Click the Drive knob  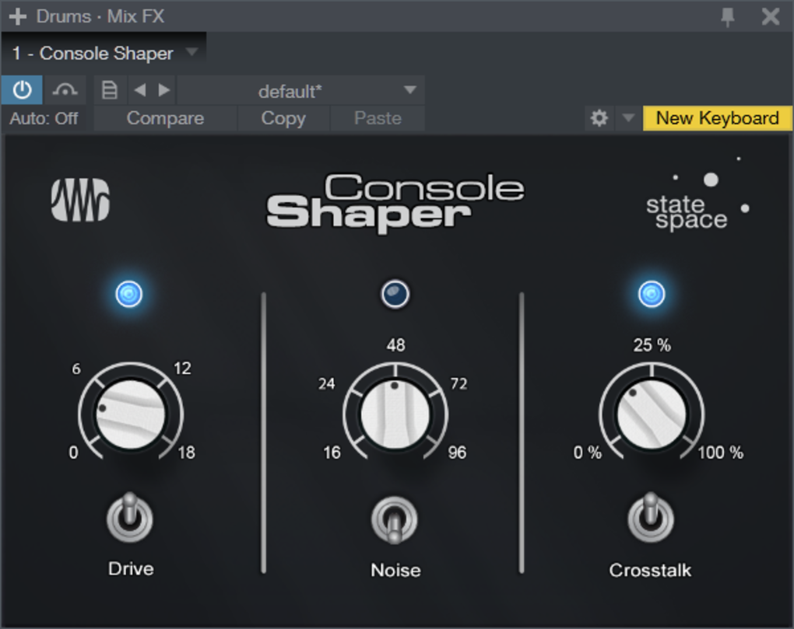point(131,414)
